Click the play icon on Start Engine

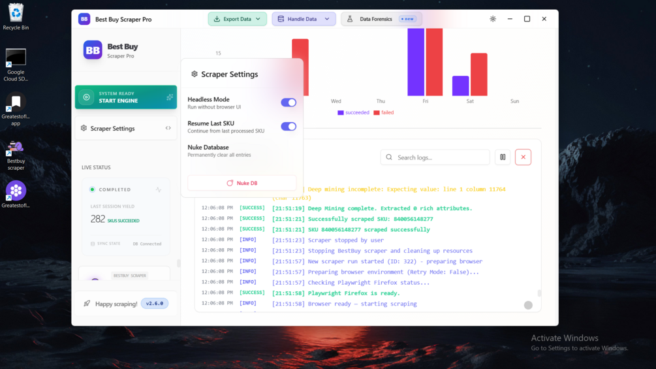87,97
